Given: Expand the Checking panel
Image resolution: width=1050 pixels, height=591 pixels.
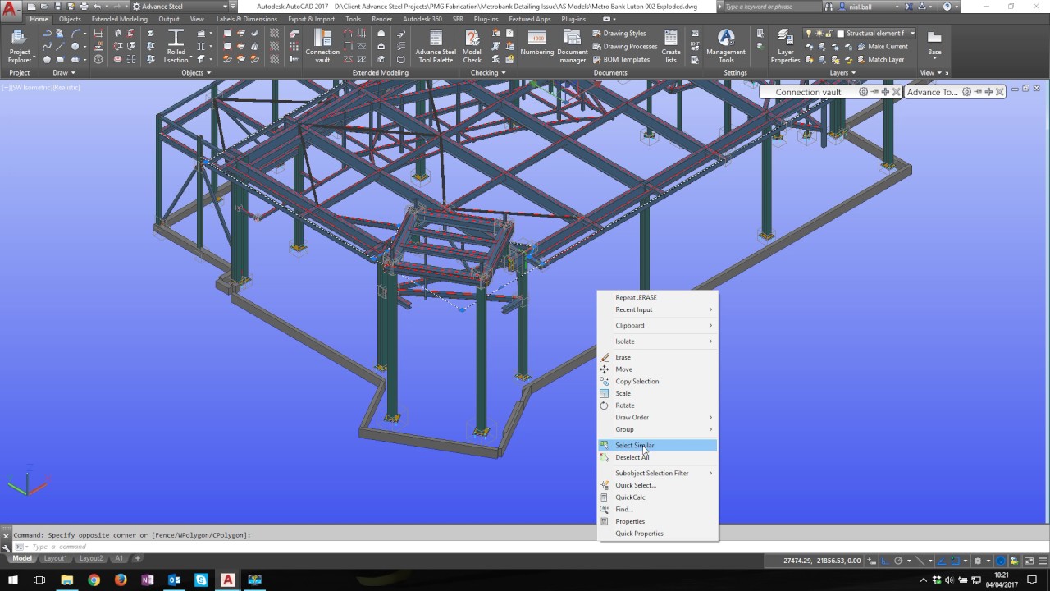Looking at the screenshot, I should tap(487, 72).
